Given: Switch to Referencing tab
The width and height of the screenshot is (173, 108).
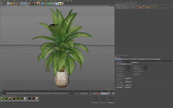Looking at the screenshot, I should (142, 59).
